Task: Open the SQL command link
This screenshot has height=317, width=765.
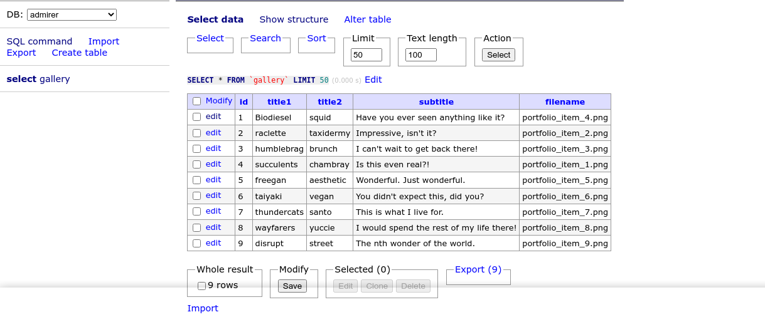Action: (40, 41)
